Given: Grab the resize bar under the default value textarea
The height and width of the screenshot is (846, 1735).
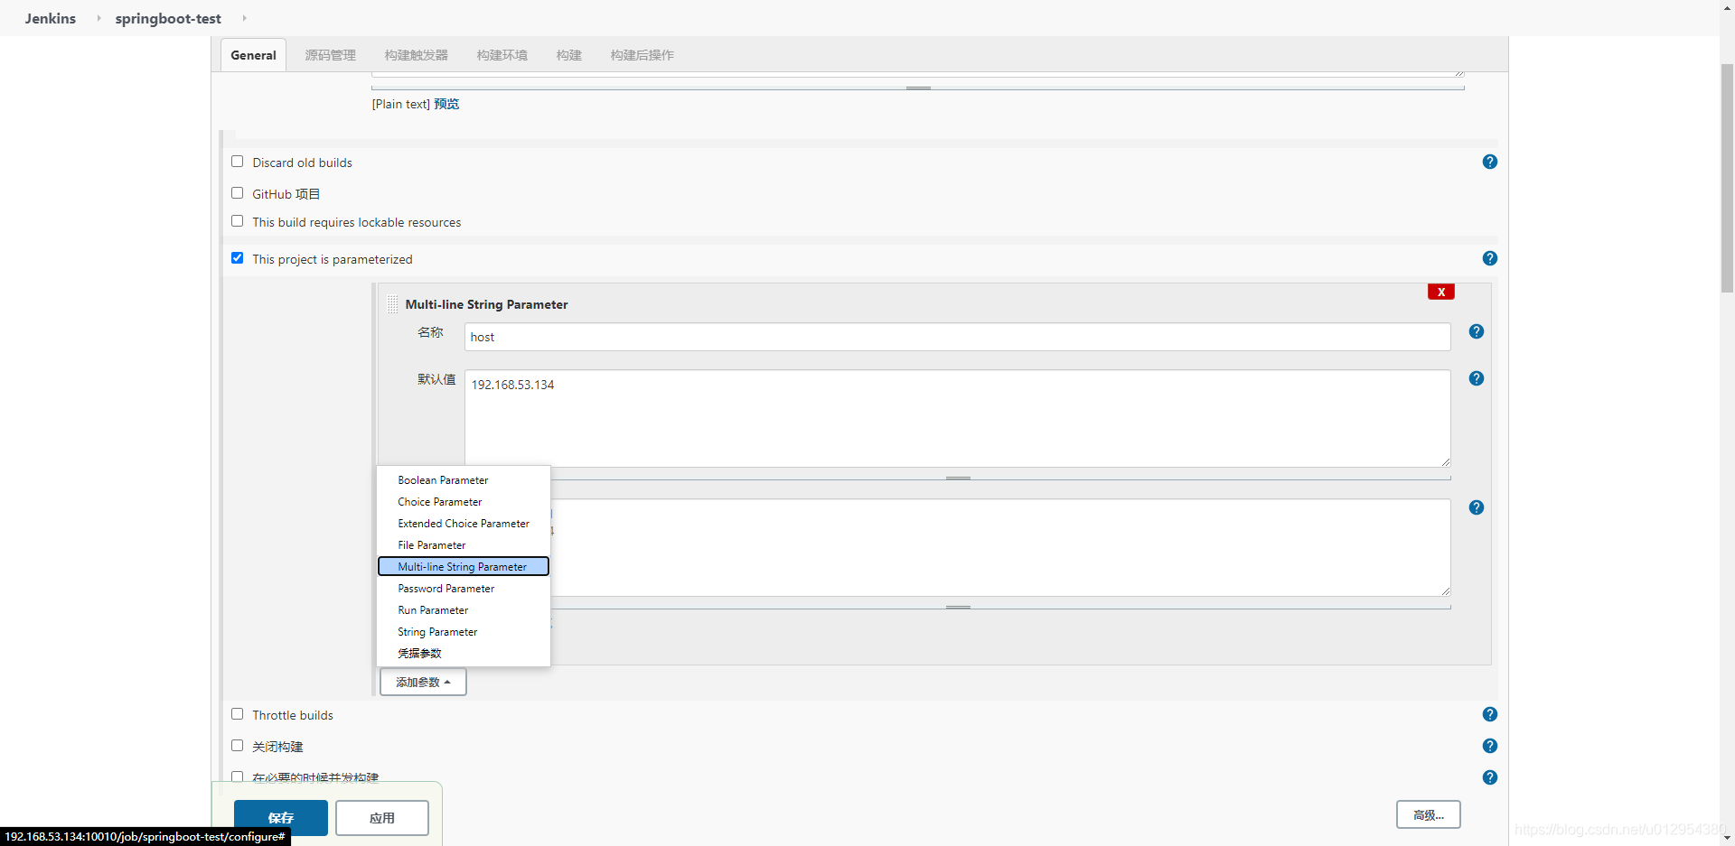Looking at the screenshot, I should click(958, 478).
